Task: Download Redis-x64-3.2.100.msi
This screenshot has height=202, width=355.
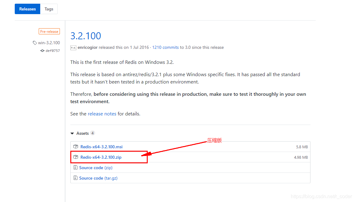Action: tap(101, 147)
